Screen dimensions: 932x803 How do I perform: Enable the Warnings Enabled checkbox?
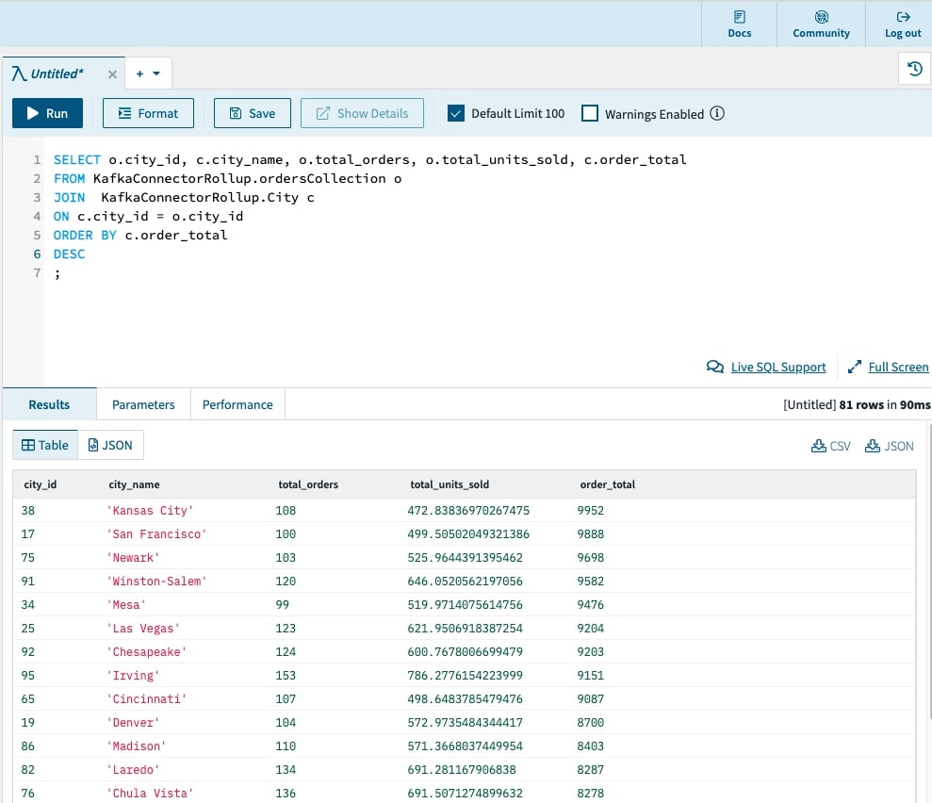point(590,114)
